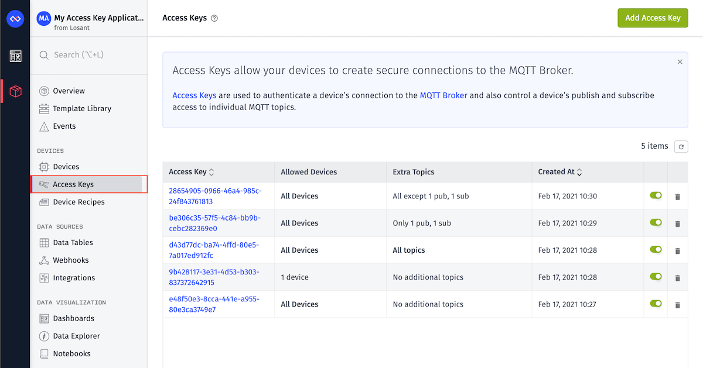Image resolution: width=703 pixels, height=368 pixels.
Task: Click the Extra Topics column header
Action: click(414, 172)
